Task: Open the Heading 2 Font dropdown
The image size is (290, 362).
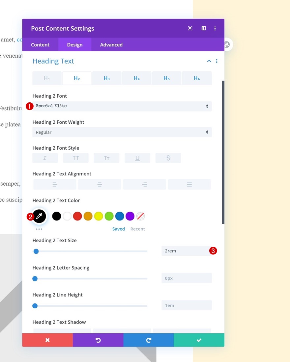Action: (x=122, y=106)
